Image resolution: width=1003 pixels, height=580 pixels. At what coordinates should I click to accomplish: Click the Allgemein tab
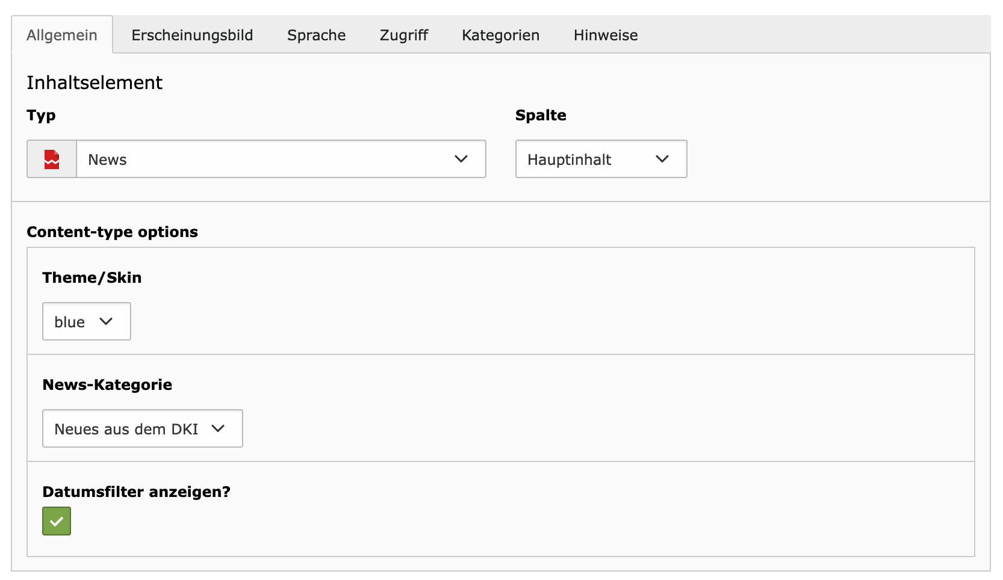click(62, 35)
